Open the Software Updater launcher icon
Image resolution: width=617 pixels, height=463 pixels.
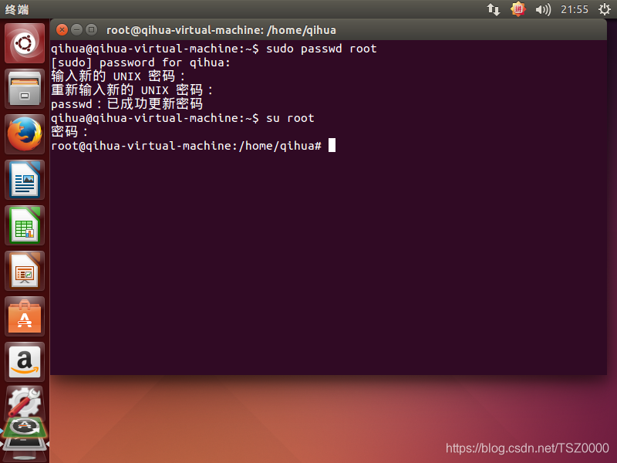point(25,428)
